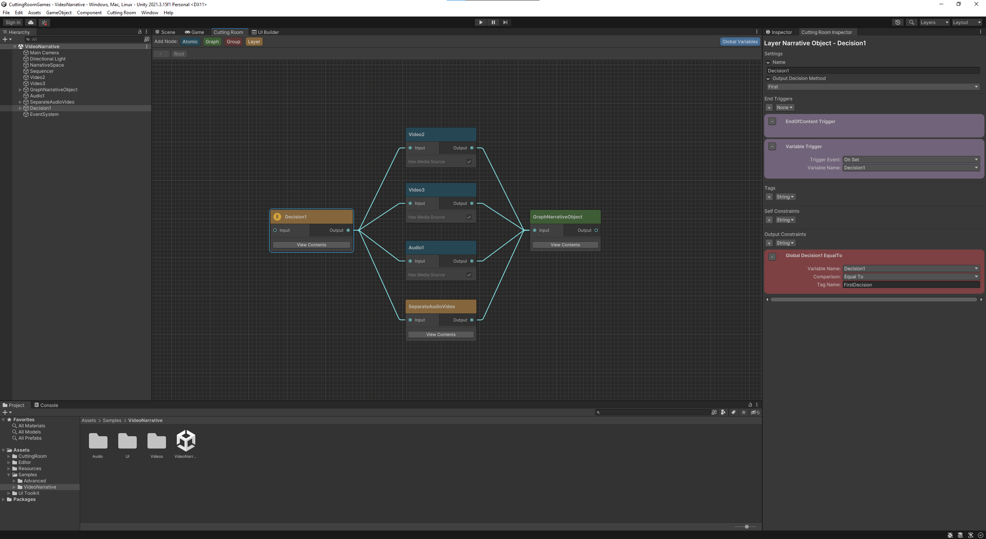Screen dimensions: 986x539
Task: Click the Global Variables button
Action: click(740, 42)
